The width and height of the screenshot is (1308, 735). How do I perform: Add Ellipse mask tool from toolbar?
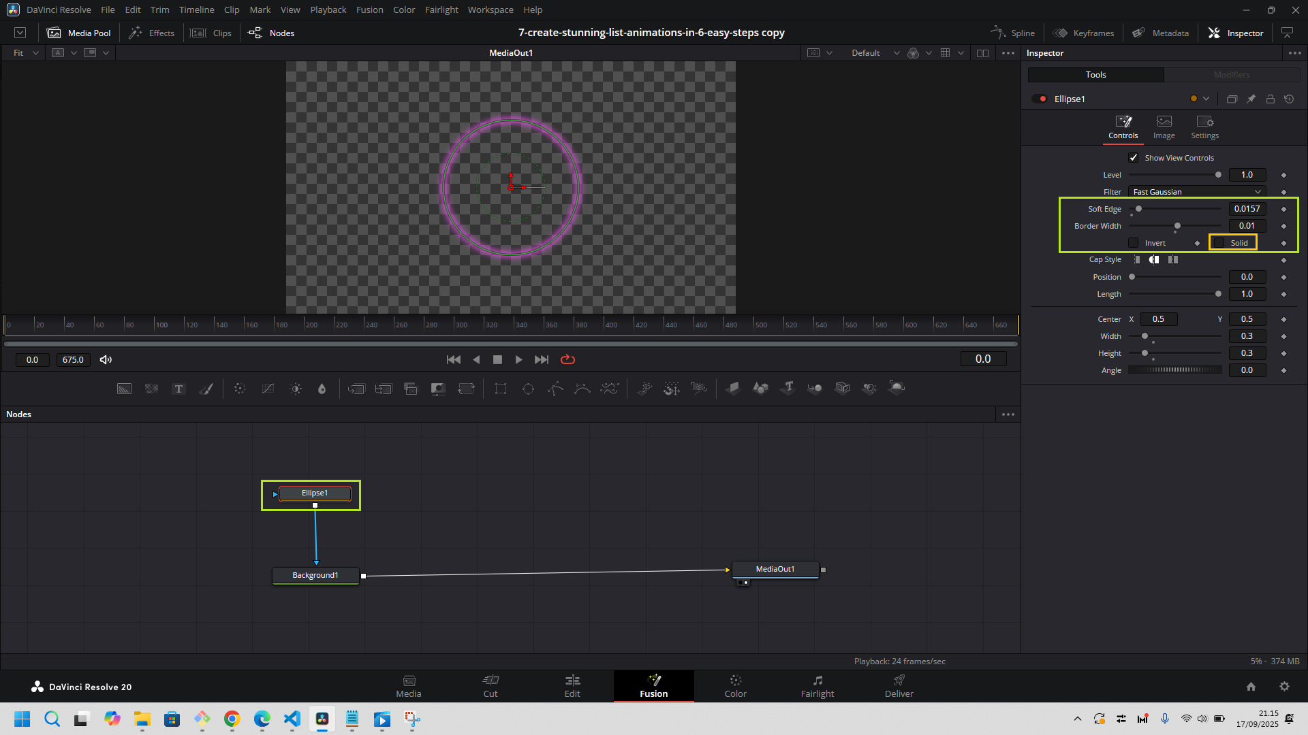click(x=528, y=389)
